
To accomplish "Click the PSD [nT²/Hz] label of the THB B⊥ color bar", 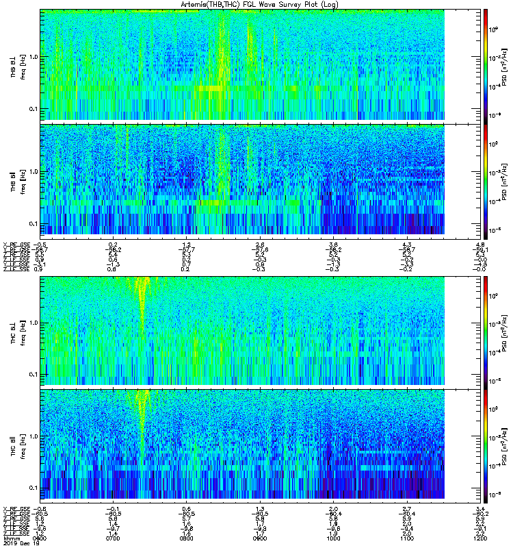I will [504, 66].
